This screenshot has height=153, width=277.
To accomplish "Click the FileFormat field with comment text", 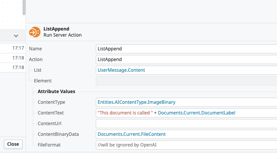I will 186,145.
